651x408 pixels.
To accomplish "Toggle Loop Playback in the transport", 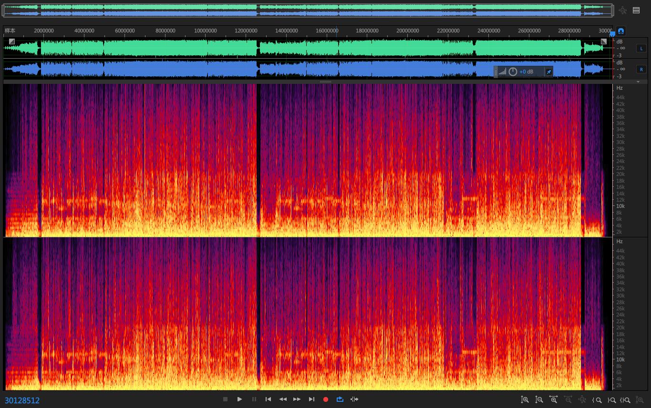I will [x=340, y=399].
